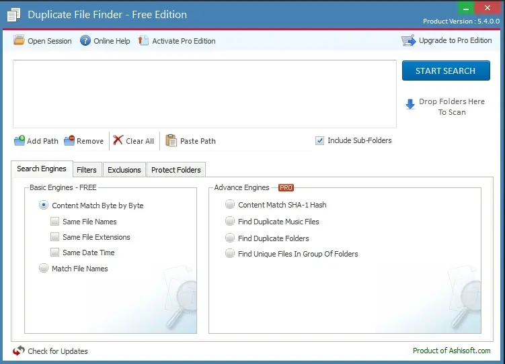The width and height of the screenshot is (505, 364).
Task: Click inside the folder paths list box
Action: click(x=205, y=94)
